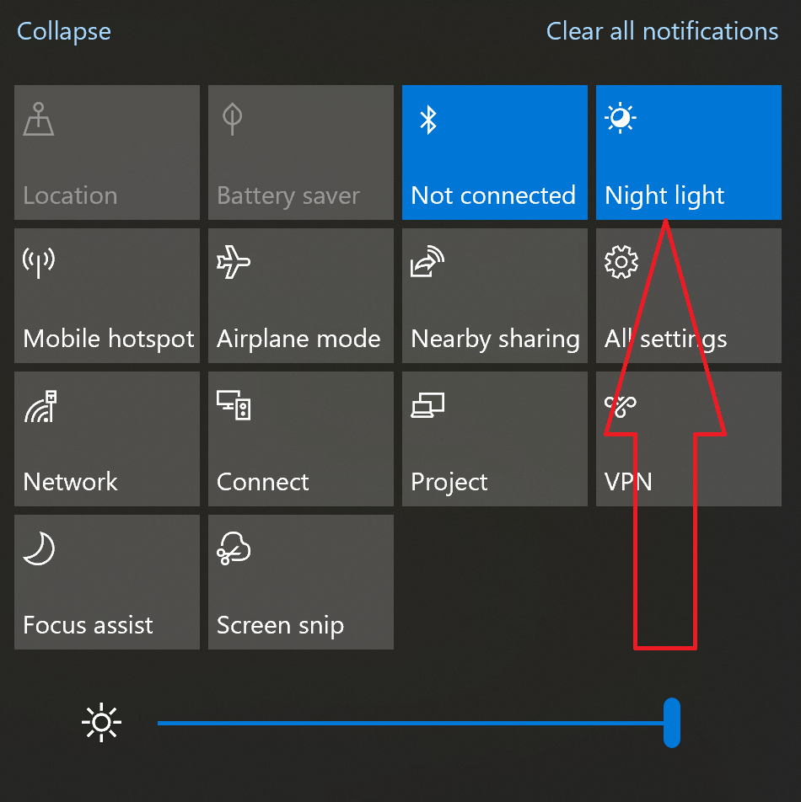Collapse the quick actions panel

click(x=63, y=31)
